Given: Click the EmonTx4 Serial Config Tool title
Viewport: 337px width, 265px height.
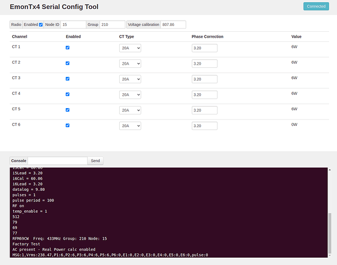Looking at the screenshot, I should coord(54,7).
